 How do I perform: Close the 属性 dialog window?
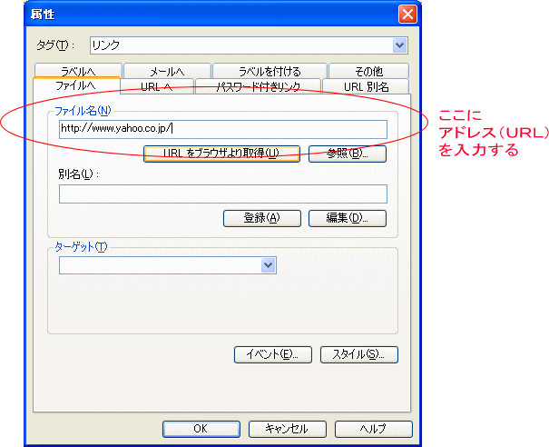(407, 15)
